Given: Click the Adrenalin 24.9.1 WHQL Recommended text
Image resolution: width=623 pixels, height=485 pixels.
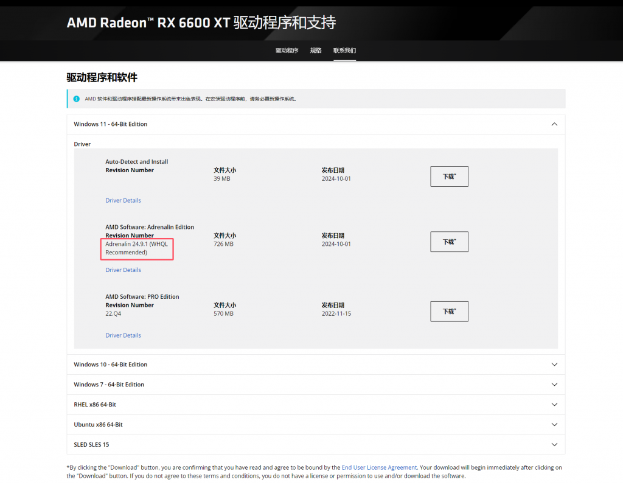Looking at the screenshot, I should [x=136, y=248].
